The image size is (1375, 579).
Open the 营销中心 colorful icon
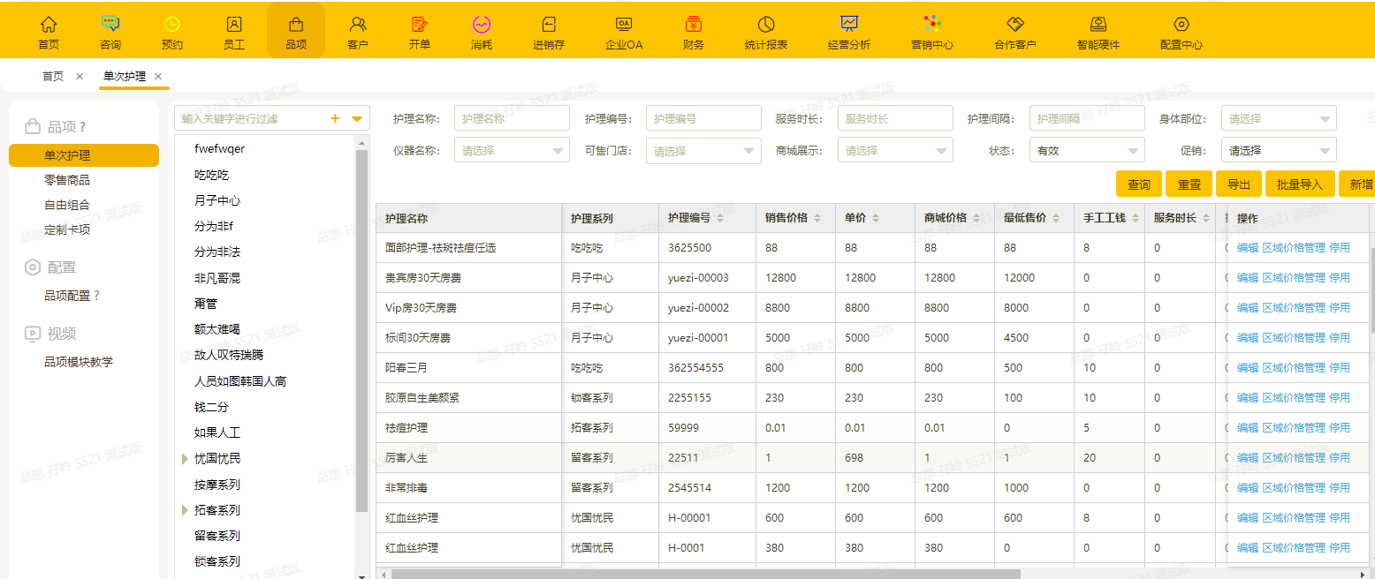click(x=932, y=25)
